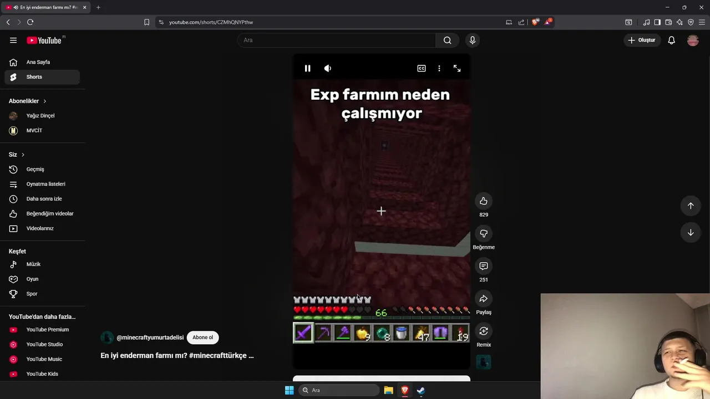Open File Explorer from the taskbar
710x399 pixels.
tap(389, 390)
